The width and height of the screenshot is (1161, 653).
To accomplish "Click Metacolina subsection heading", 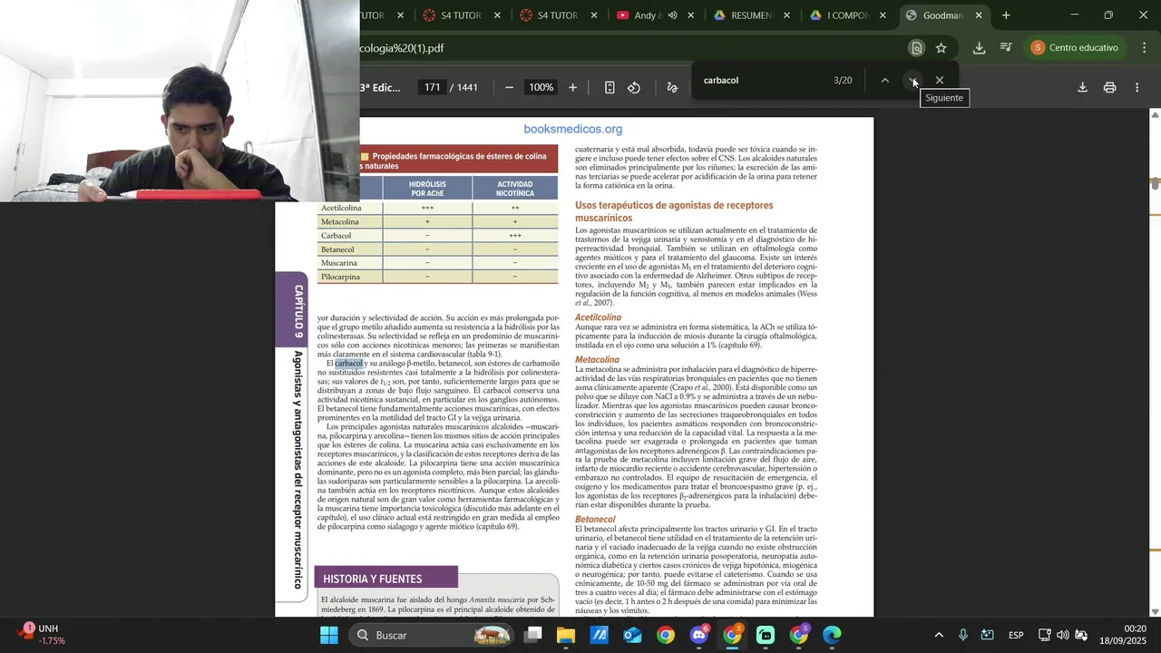I will (x=597, y=360).
